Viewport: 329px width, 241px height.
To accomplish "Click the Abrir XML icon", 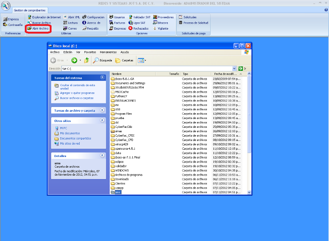I will pyautogui.click(x=65, y=17).
